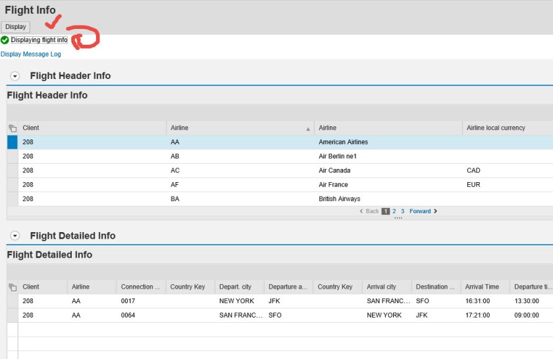Click sort arrow on Airline code column

308,129
